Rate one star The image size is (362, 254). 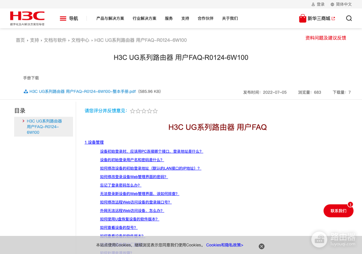coord(132,111)
